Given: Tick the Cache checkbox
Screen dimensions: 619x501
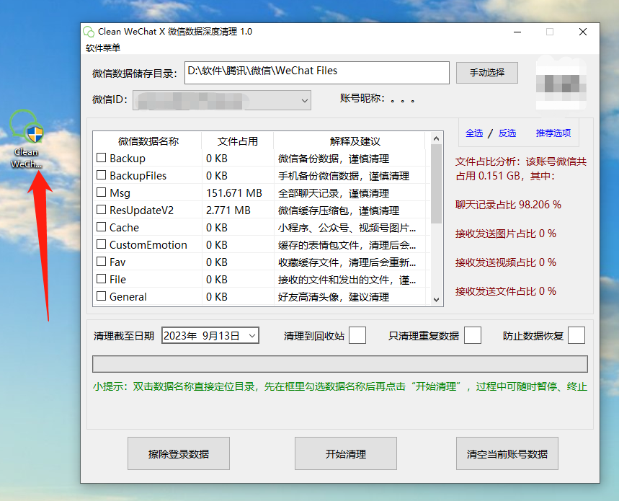Looking at the screenshot, I should tap(101, 227).
